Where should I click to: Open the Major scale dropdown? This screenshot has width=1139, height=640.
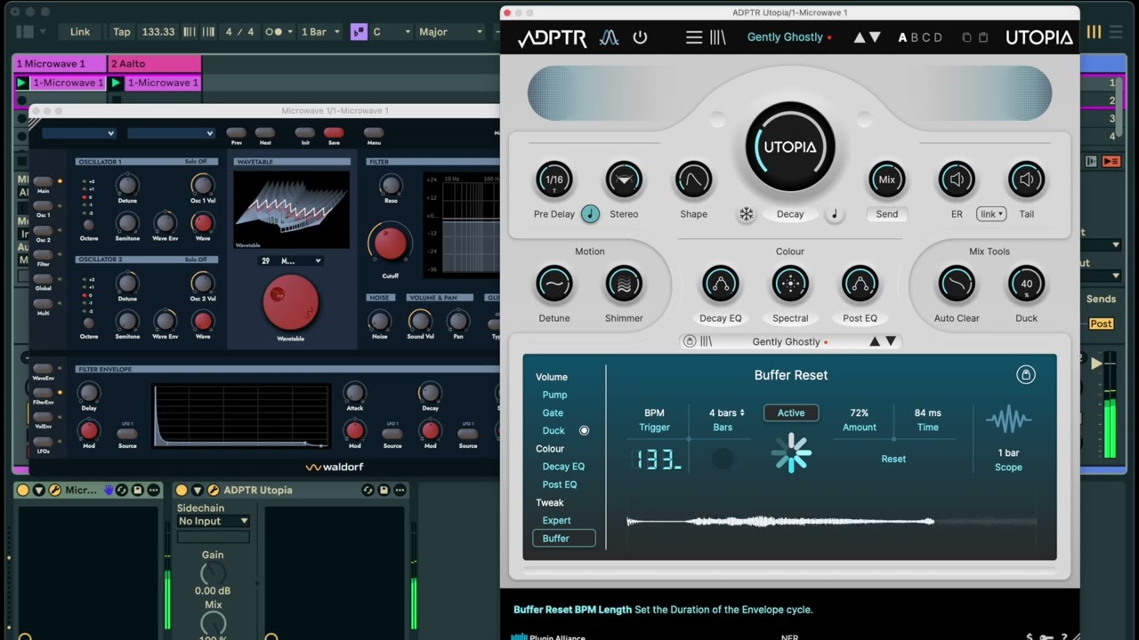(450, 32)
